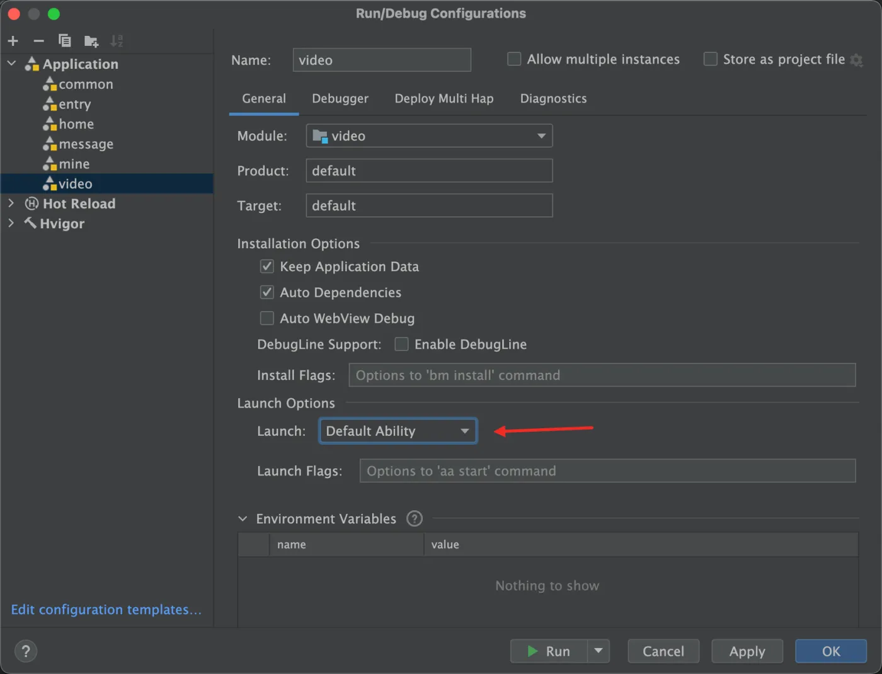882x674 pixels.
Task: Switch to the Debugger tab
Action: 340,98
